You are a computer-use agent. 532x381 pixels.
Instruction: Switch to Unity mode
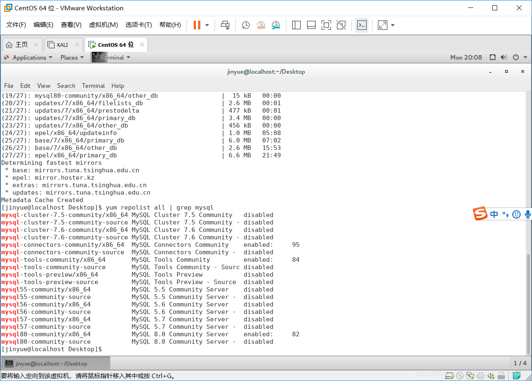click(341, 25)
